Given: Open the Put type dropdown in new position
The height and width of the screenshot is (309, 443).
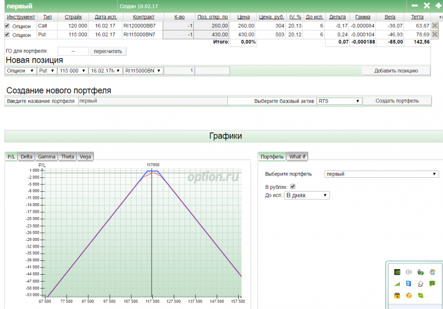Looking at the screenshot, I should click(x=47, y=71).
